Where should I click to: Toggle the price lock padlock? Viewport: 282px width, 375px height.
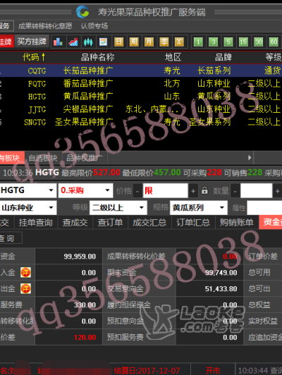[204, 190]
